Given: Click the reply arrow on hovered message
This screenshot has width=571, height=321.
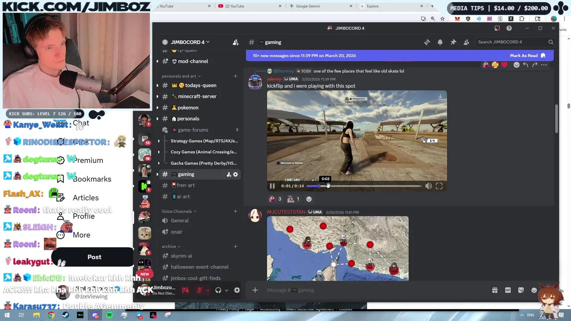Looking at the screenshot, I should [x=525, y=65].
